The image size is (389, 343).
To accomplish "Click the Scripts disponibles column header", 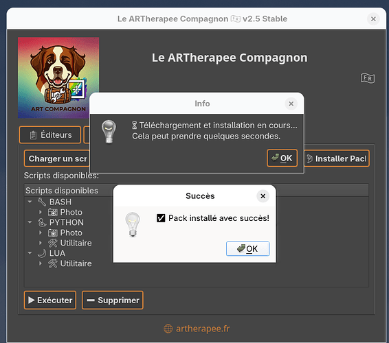I will (62, 191).
